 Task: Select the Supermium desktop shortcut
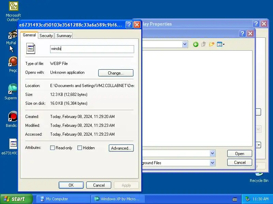(x=12, y=91)
